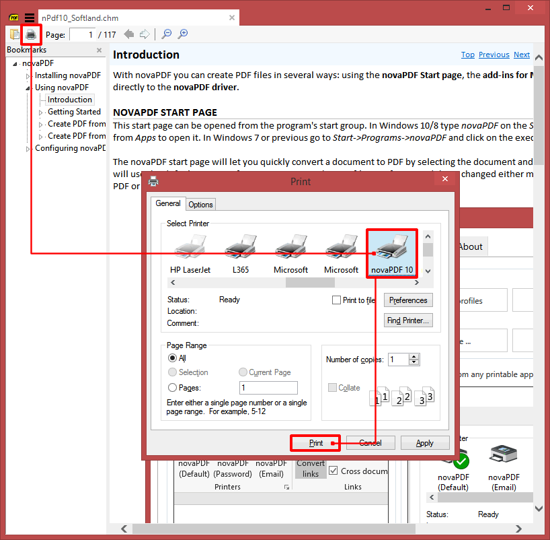Open the About tab
The image size is (550, 540).
(471, 246)
